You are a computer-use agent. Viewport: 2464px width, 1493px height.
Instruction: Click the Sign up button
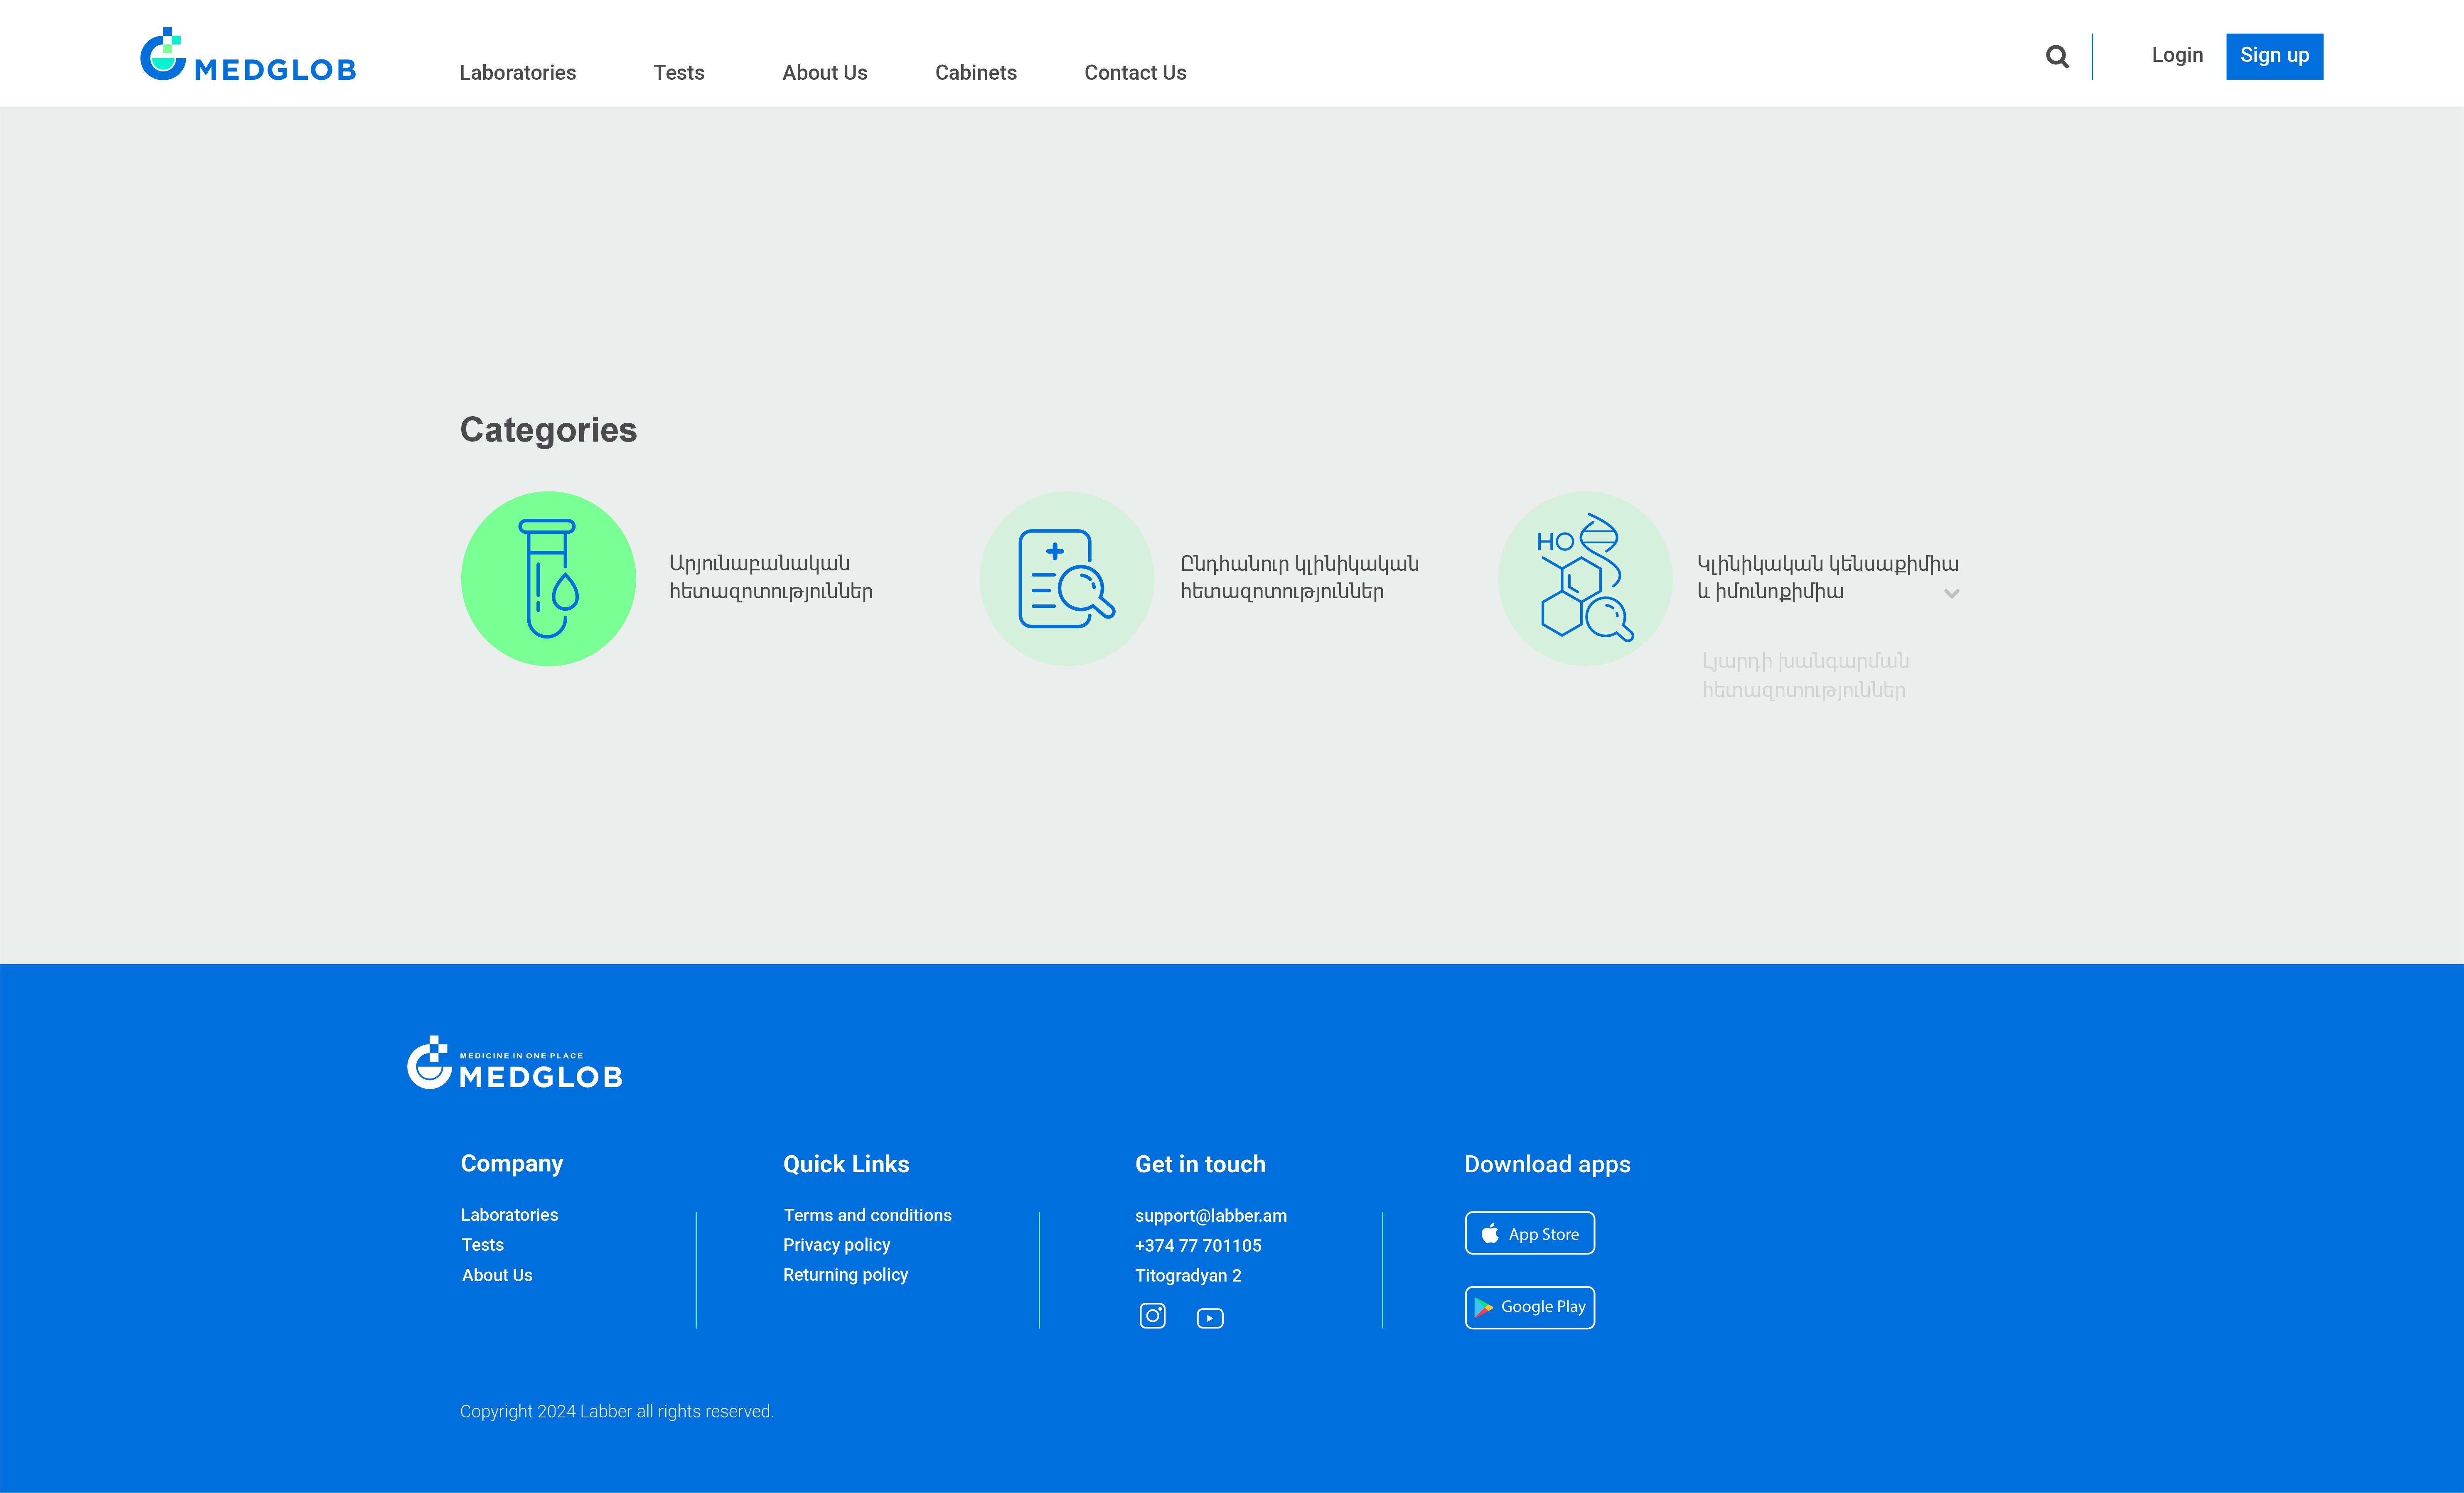tap(2274, 56)
